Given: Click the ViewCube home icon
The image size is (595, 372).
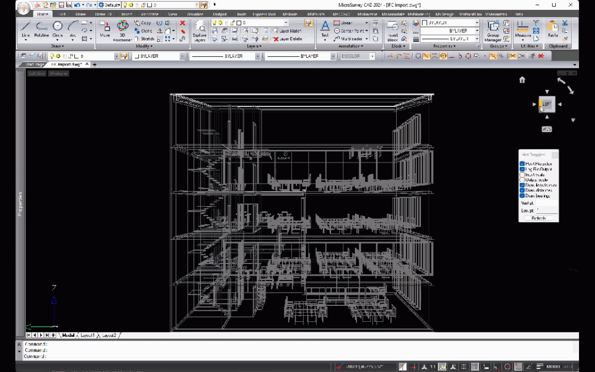Looking at the screenshot, I should [522, 80].
